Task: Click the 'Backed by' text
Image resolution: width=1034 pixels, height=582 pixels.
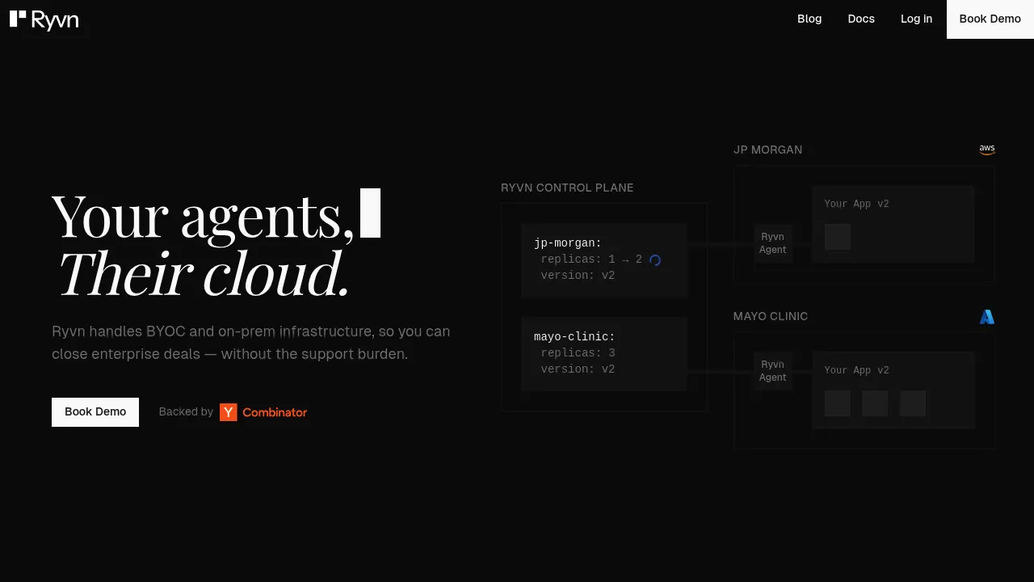Action: (x=186, y=411)
